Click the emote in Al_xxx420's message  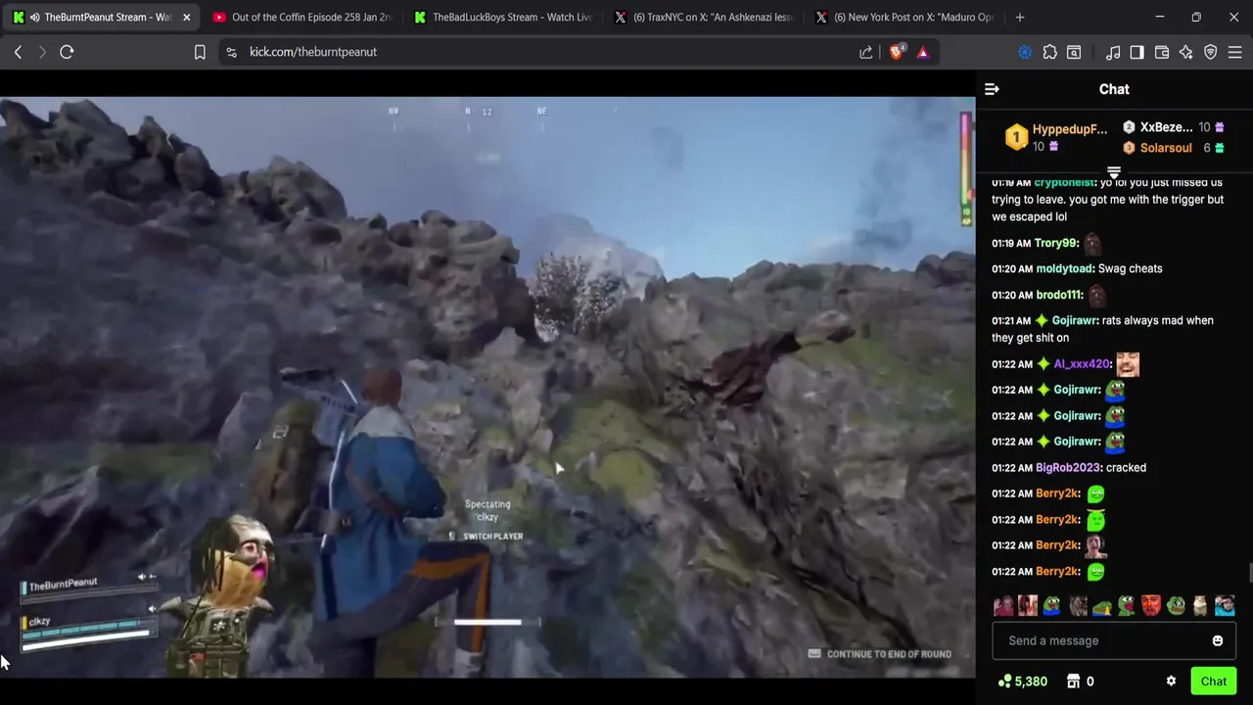coord(1128,364)
